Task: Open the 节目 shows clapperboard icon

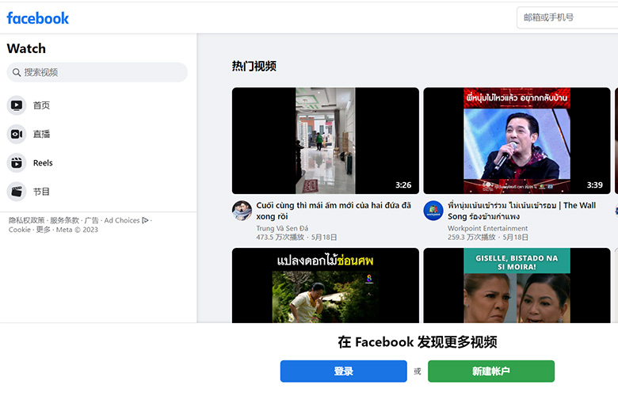Action: tap(17, 192)
